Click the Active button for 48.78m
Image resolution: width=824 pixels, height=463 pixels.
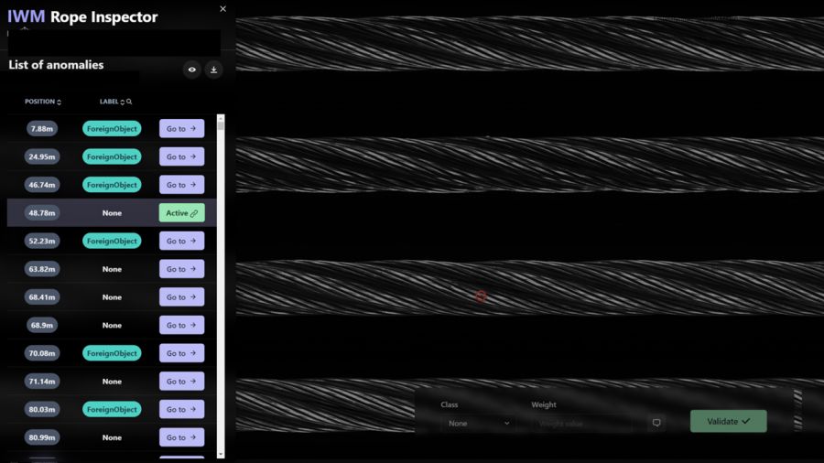tap(181, 213)
